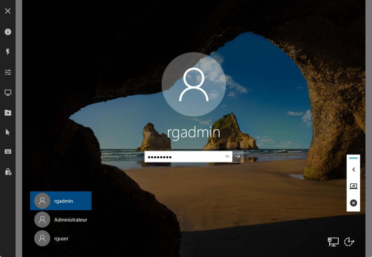The image size is (372, 257).
Task: Collapse the floating panel using its chevron
Action: 353,169
